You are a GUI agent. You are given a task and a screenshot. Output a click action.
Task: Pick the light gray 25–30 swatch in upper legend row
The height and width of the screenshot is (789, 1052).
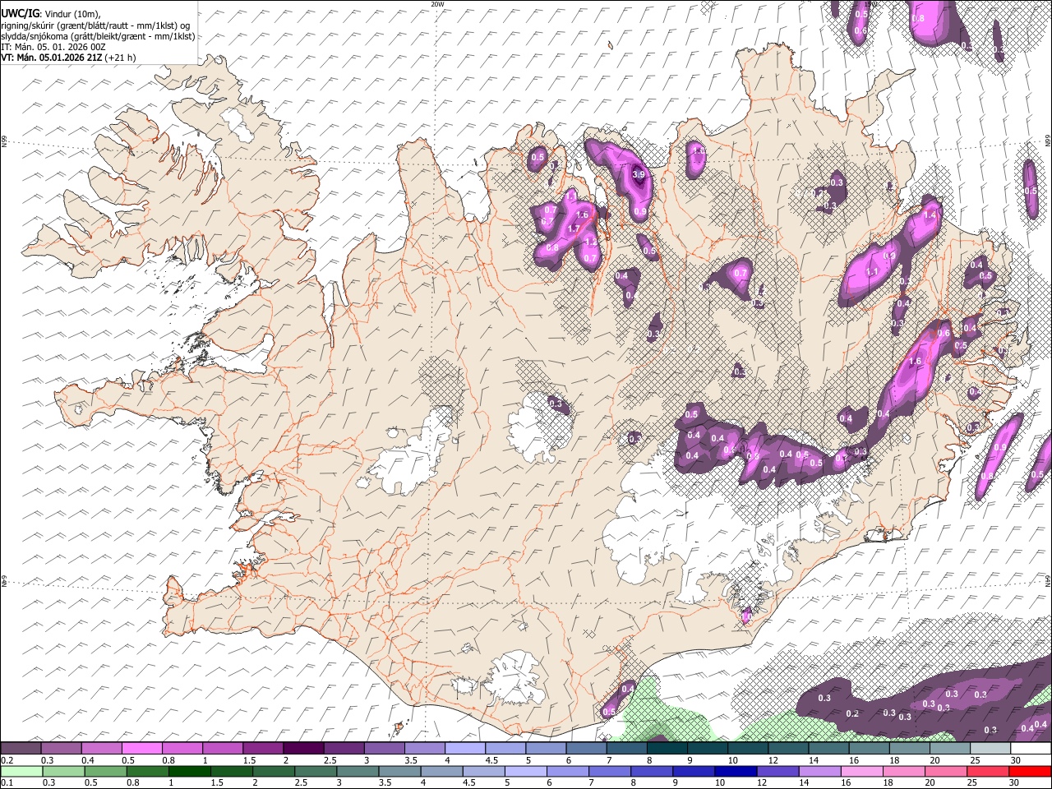pyautogui.click(x=990, y=749)
